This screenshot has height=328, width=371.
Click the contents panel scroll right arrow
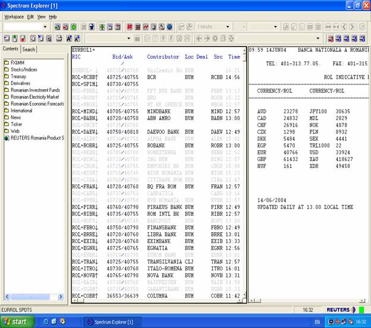[x=61, y=297]
